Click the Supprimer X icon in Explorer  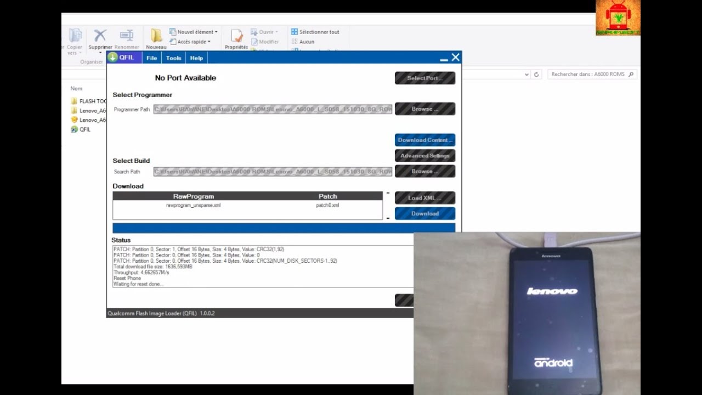(100, 36)
